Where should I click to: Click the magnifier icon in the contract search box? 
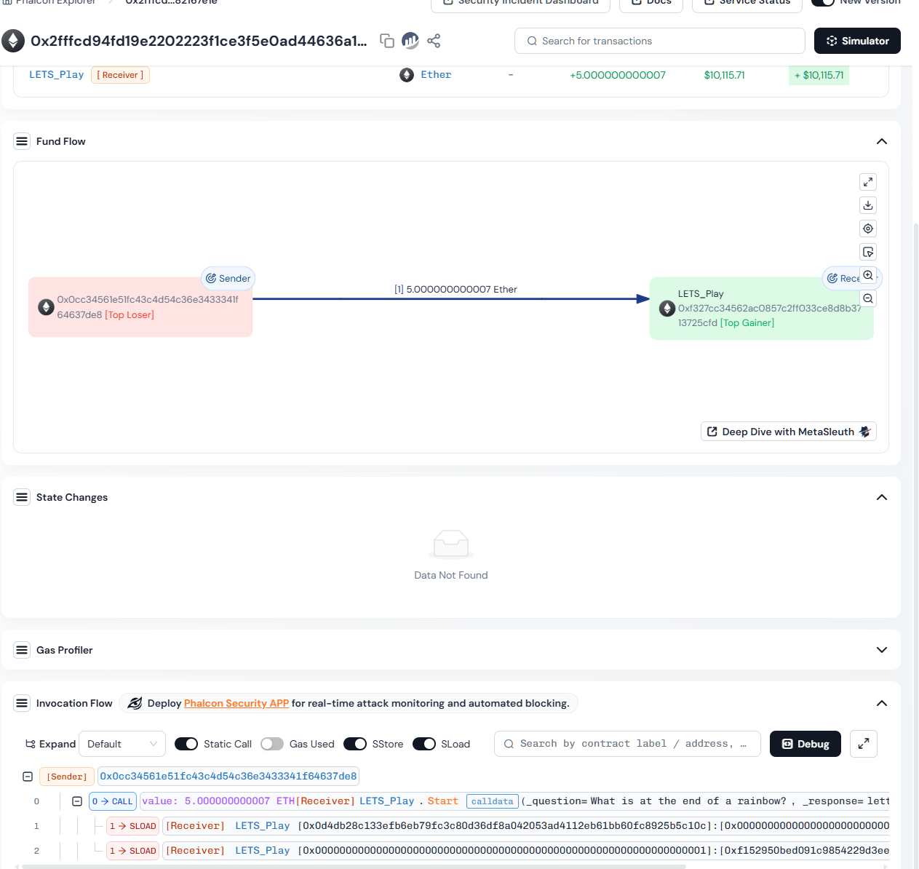coord(509,744)
